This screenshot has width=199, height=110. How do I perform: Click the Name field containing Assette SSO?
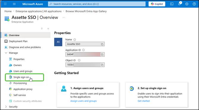[85, 44]
